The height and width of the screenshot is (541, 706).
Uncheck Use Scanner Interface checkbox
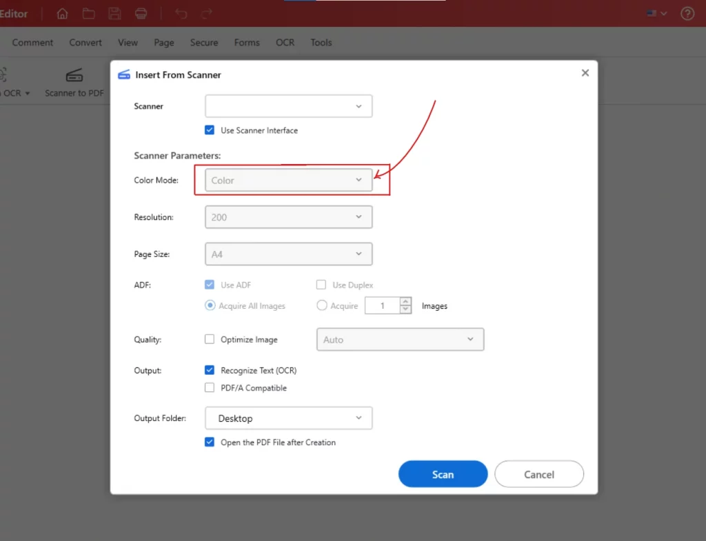pos(210,130)
